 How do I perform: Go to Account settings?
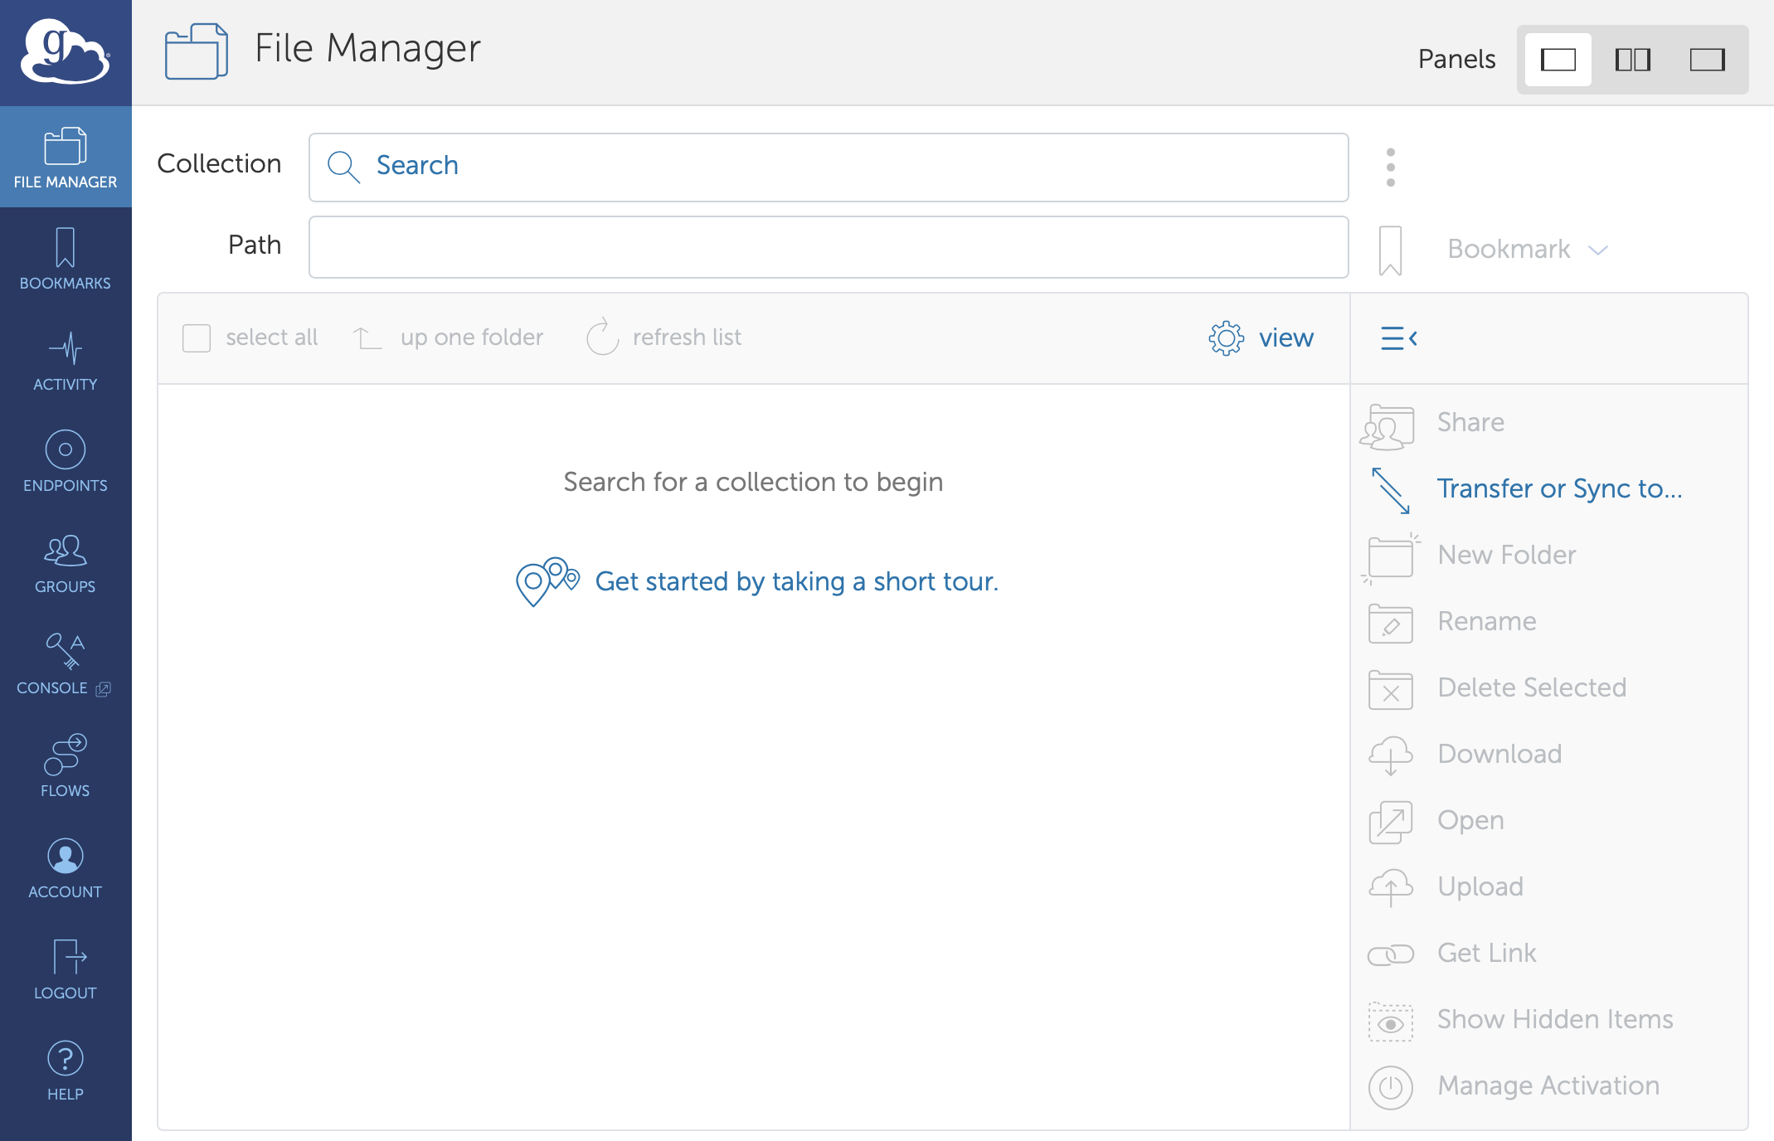(66, 867)
